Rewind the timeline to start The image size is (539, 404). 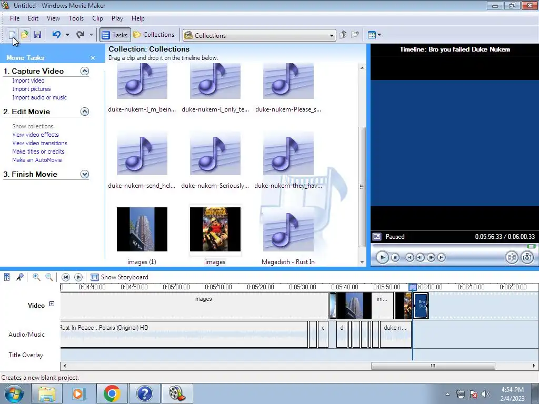[66, 277]
